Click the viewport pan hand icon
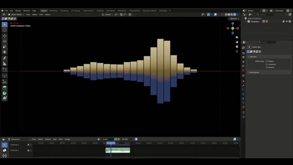The width and height of the screenshot is (293, 165). pos(237,42)
